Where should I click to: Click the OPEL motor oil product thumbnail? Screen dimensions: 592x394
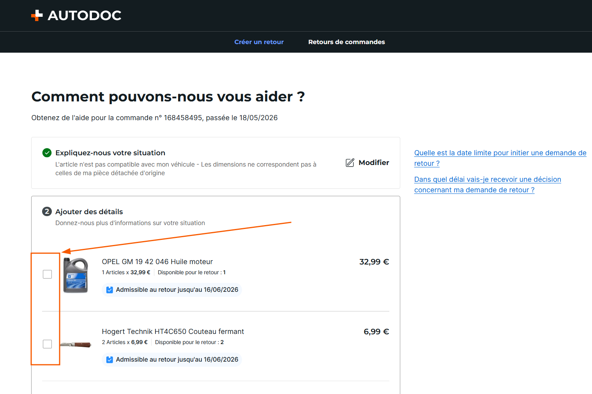pyautogui.click(x=76, y=275)
